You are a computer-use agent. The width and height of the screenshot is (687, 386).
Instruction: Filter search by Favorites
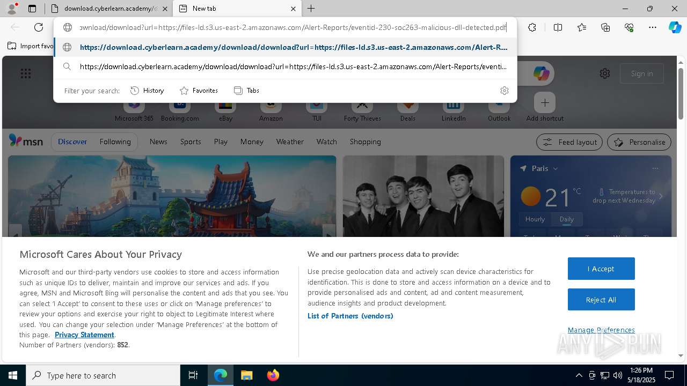tap(199, 91)
